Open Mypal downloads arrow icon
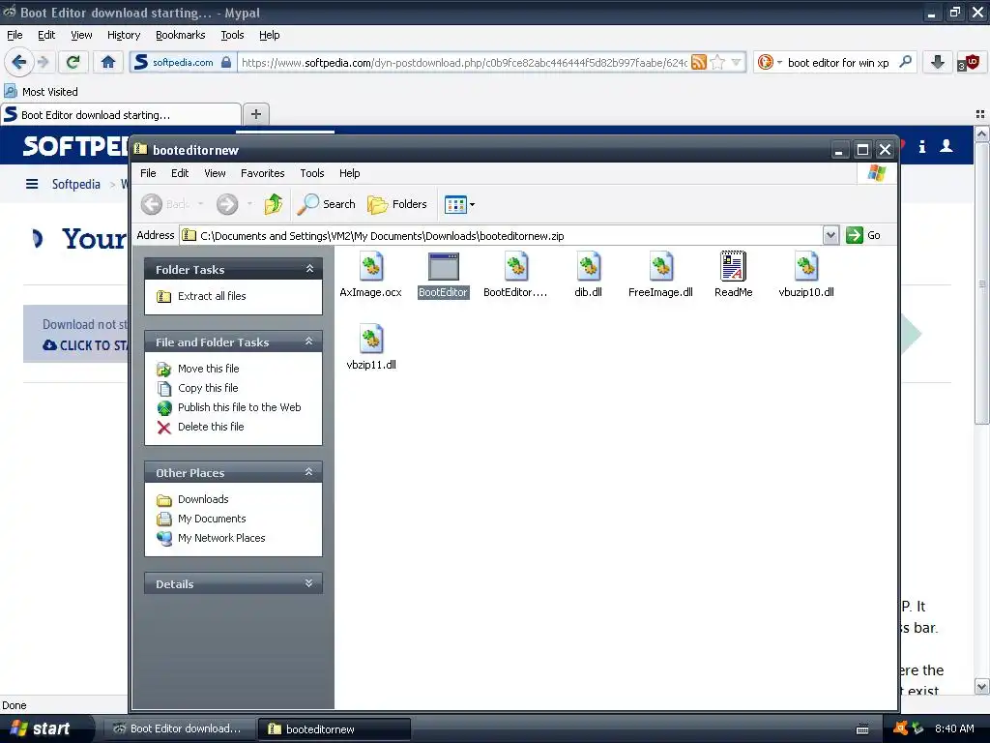Viewport: 990px width, 743px height. 938,62
